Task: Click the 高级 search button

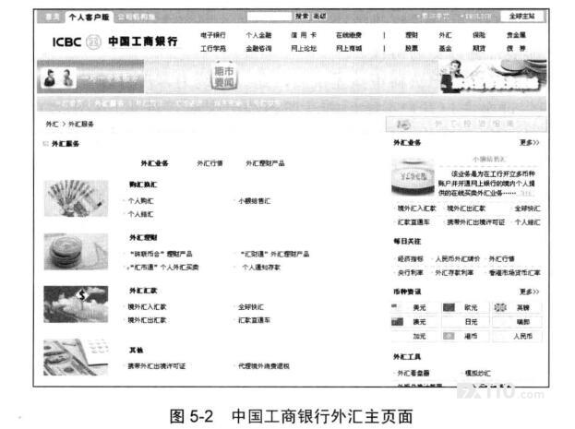Action: (319, 16)
